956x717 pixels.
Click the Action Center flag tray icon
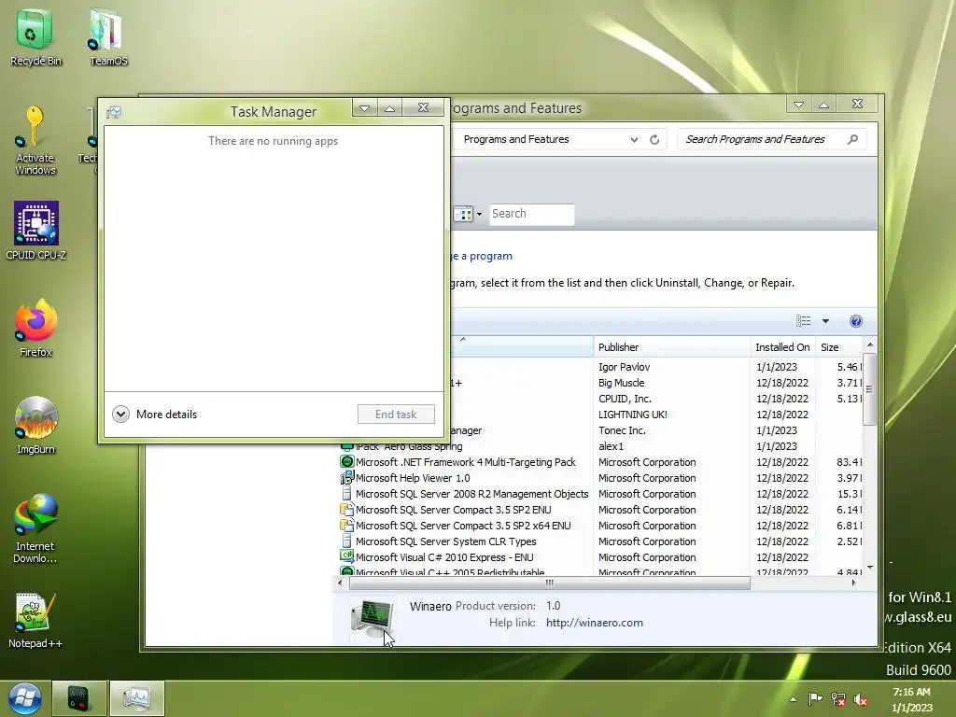(x=814, y=698)
